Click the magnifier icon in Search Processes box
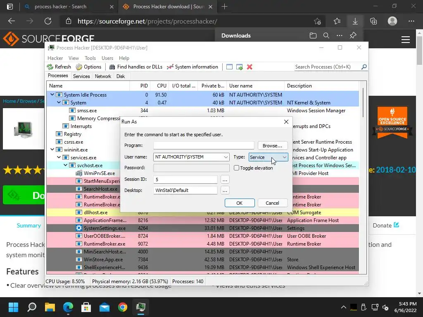The height and width of the screenshot is (317, 423). (x=364, y=66)
